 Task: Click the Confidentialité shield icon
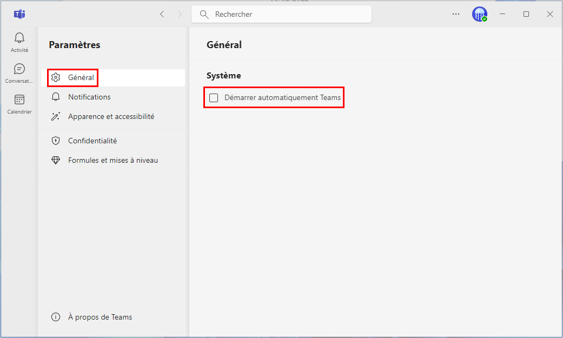pyautogui.click(x=56, y=141)
